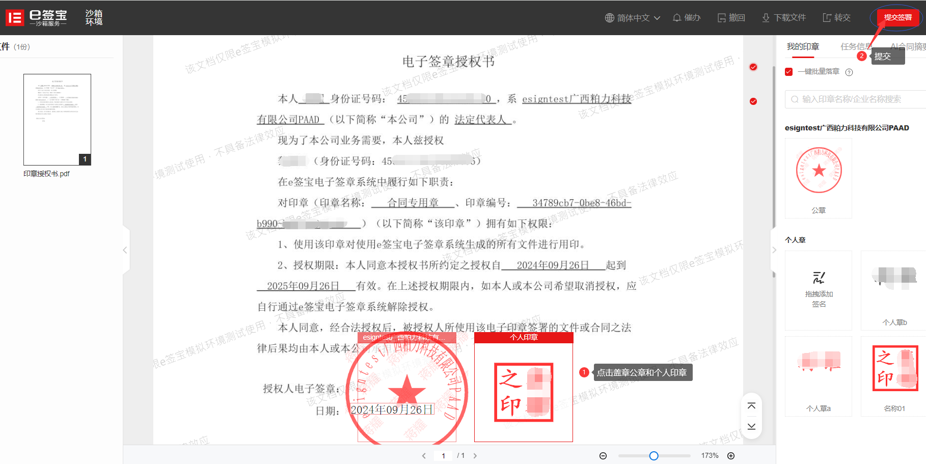Select the 名称01 personal seal
This screenshot has height=464, width=926.
click(894, 376)
